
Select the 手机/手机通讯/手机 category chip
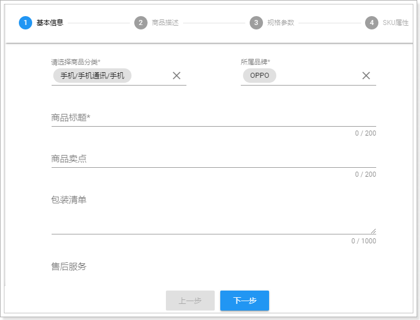click(92, 76)
